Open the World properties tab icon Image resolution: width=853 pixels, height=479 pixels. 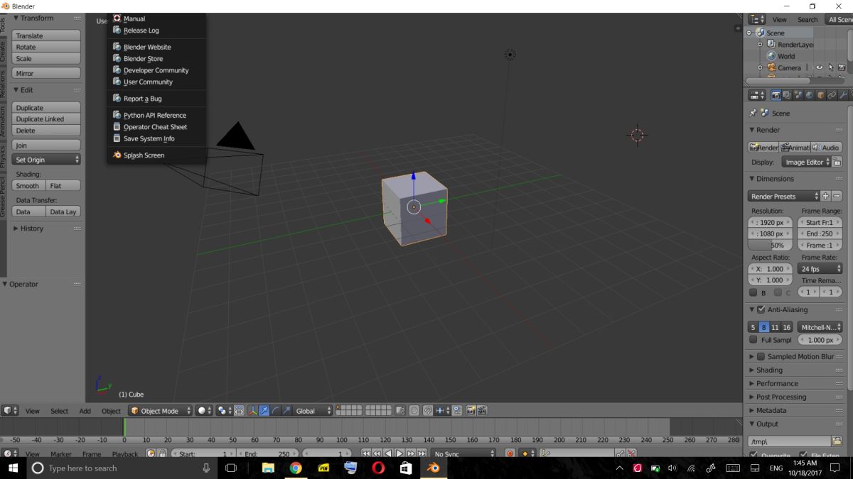810,95
